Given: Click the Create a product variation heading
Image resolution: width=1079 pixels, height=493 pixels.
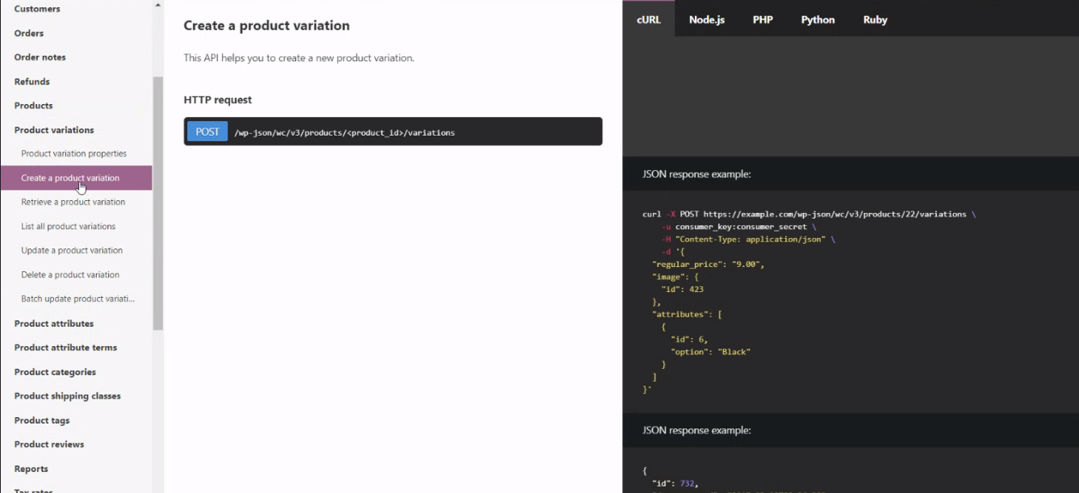Looking at the screenshot, I should 266,26.
